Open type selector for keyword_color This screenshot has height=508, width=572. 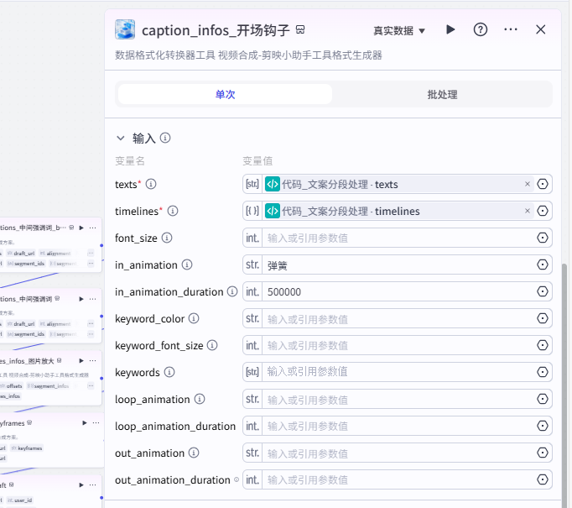pyautogui.click(x=252, y=319)
